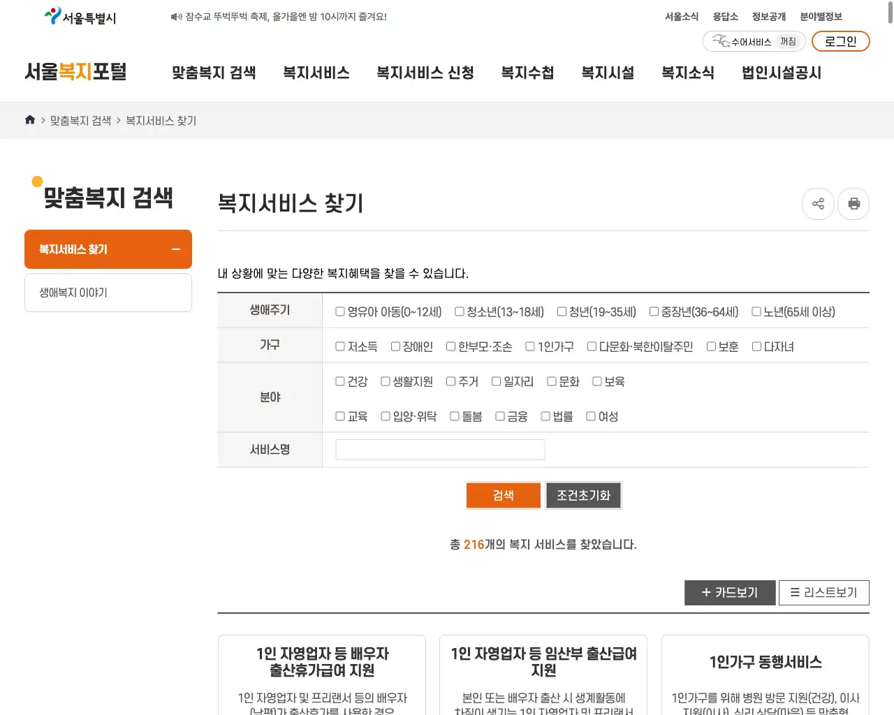This screenshot has width=894, height=715.
Task: Open the 복지수첩 menu
Action: pos(527,73)
